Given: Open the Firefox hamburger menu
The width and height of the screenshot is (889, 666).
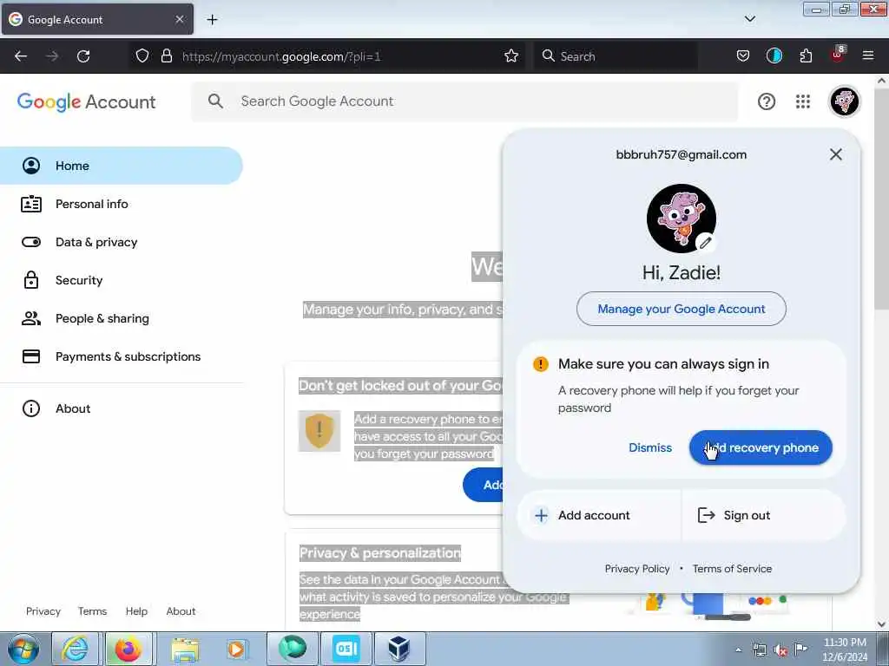Looking at the screenshot, I should 867,55.
